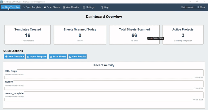208x110 pixels.
Task: Select the Active Projects card
Action: pyautogui.click(x=183, y=35)
